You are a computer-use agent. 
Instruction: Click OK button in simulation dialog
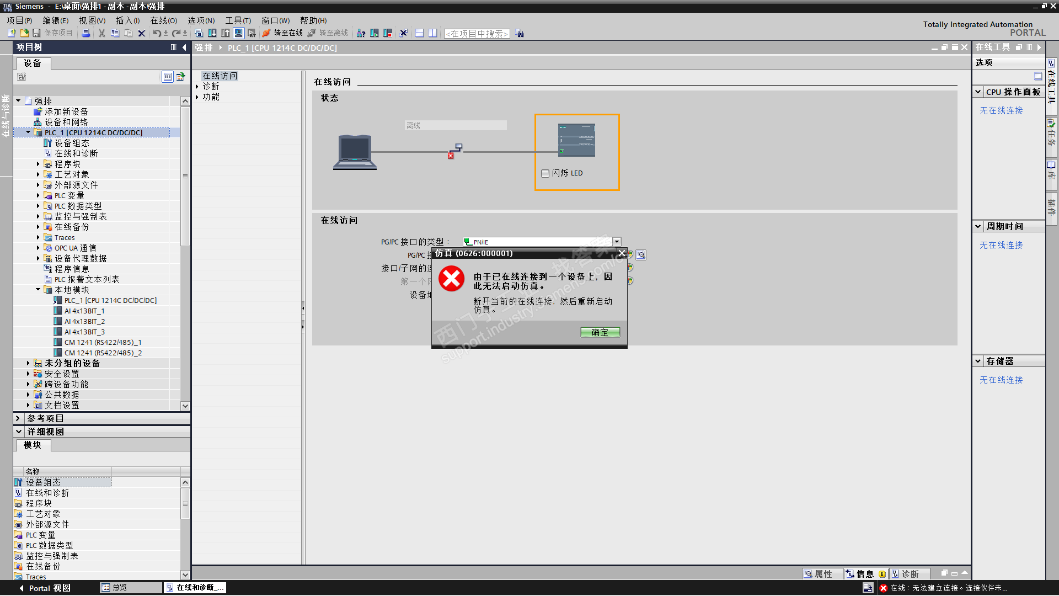point(600,332)
